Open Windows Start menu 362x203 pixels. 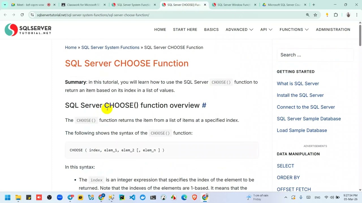click(8, 197)
